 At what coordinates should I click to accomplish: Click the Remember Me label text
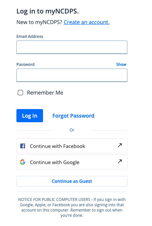pos(45,93)
